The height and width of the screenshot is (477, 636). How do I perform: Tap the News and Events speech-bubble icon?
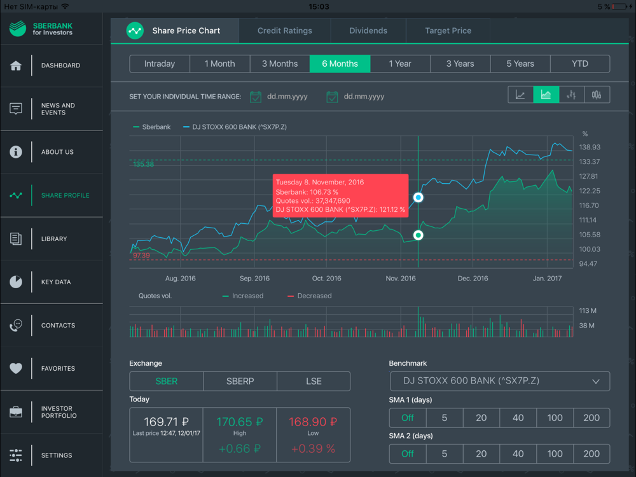[16, 109]
